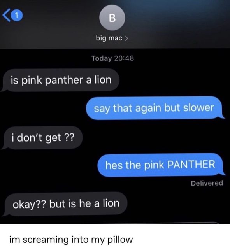
Task: Tap the Delivered status label
Action: [x=207, y=183]
